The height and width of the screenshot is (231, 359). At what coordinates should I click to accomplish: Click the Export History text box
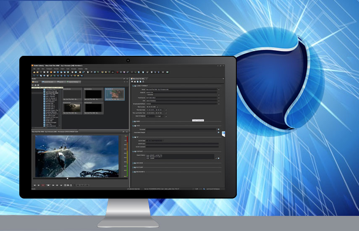180,157
